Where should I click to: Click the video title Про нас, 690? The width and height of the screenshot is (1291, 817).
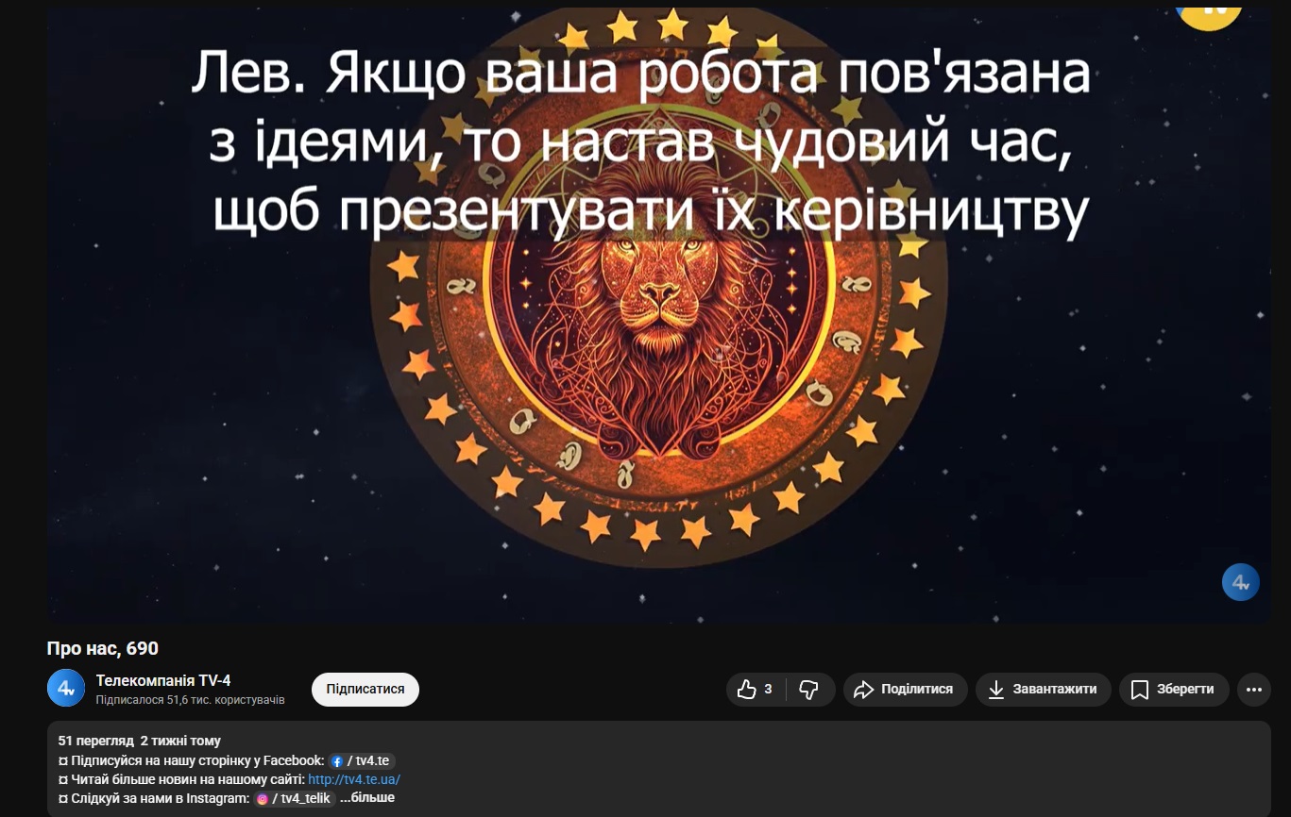coord(103,649)
